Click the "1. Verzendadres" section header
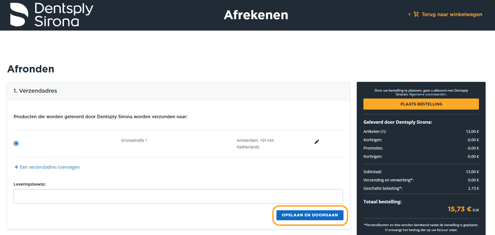 (35, 91)
